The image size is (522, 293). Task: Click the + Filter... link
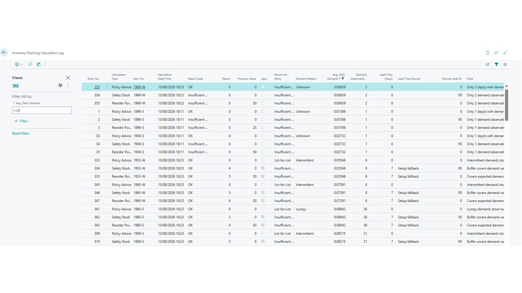(22, 121)
